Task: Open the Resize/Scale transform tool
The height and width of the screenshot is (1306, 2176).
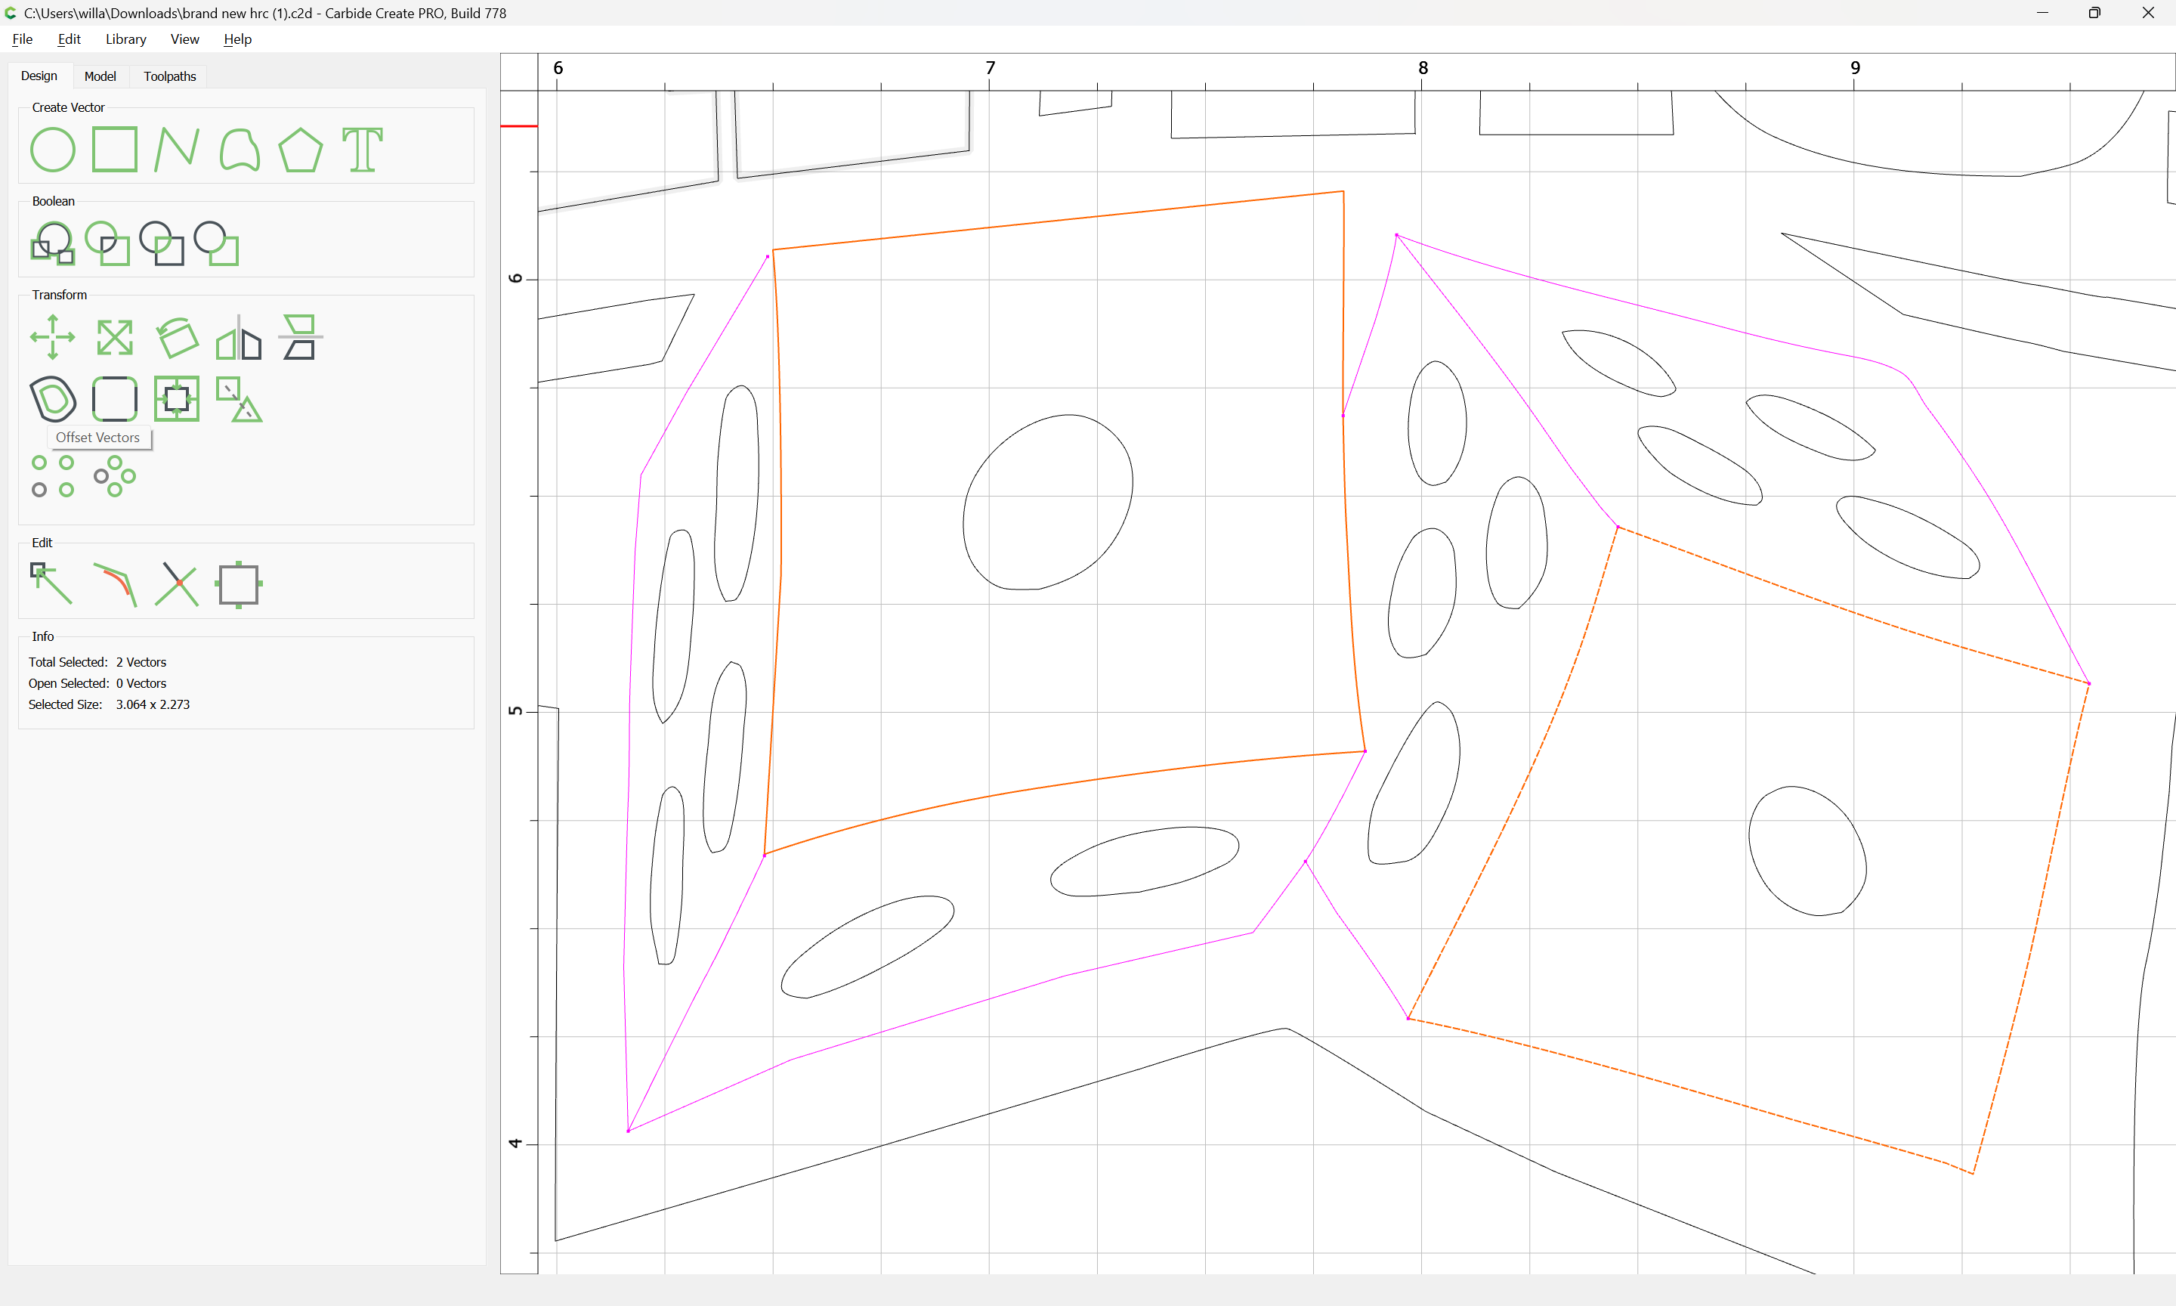Action: (x=114, y=337)
